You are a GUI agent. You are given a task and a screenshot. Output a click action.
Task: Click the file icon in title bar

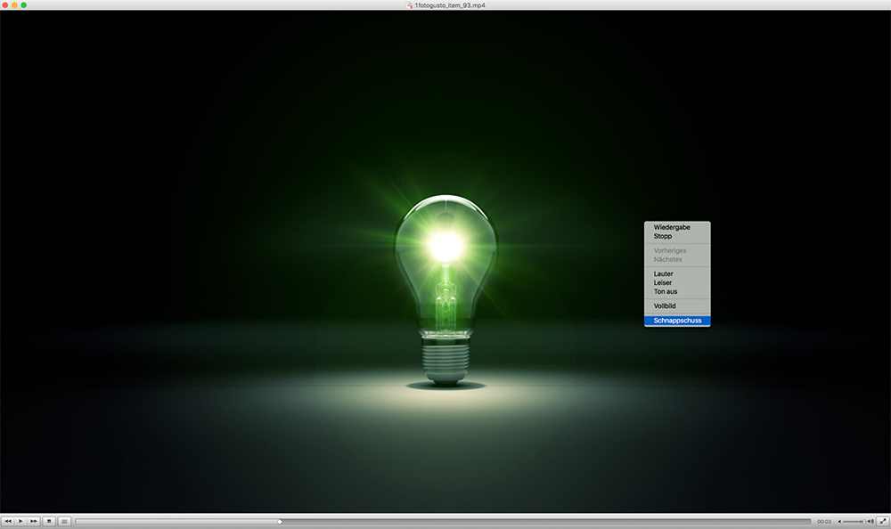click(409, 5)
